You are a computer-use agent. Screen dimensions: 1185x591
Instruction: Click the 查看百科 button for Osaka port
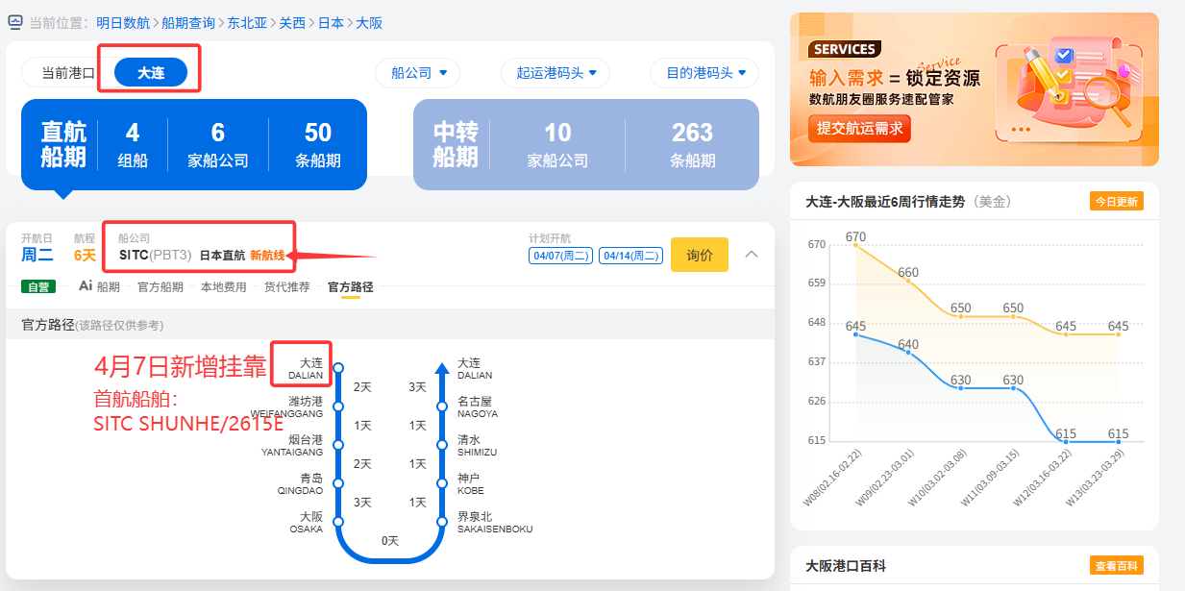[1116, 566]
